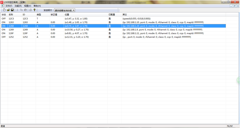Open the 文件(F) menu

tap(9, 6)
